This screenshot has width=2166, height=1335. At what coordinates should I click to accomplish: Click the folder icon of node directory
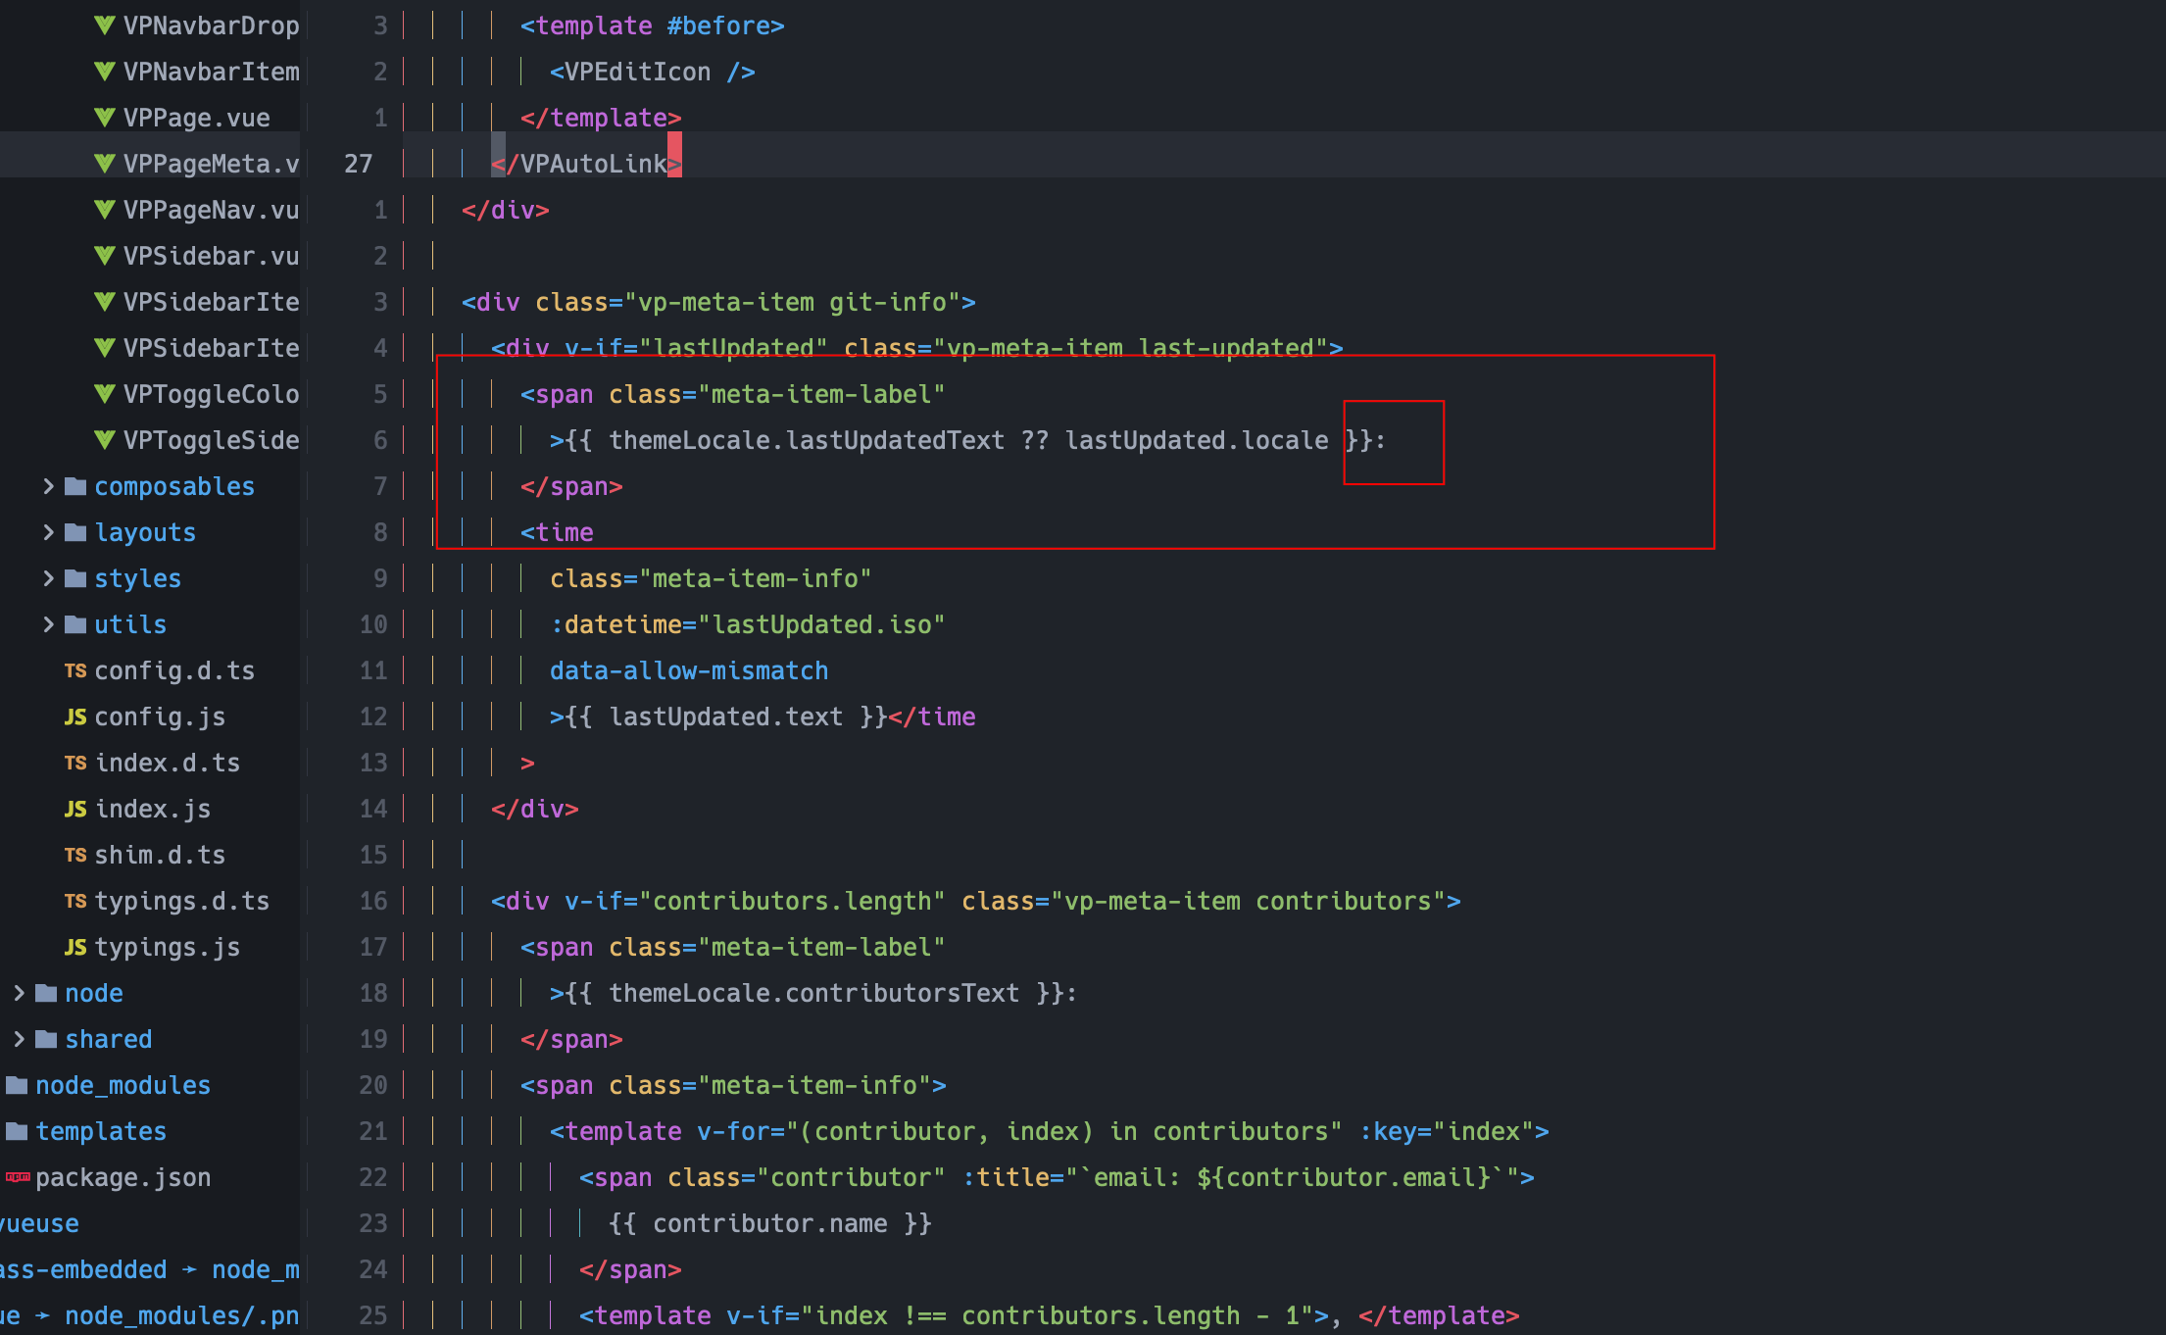click(46, 993)
